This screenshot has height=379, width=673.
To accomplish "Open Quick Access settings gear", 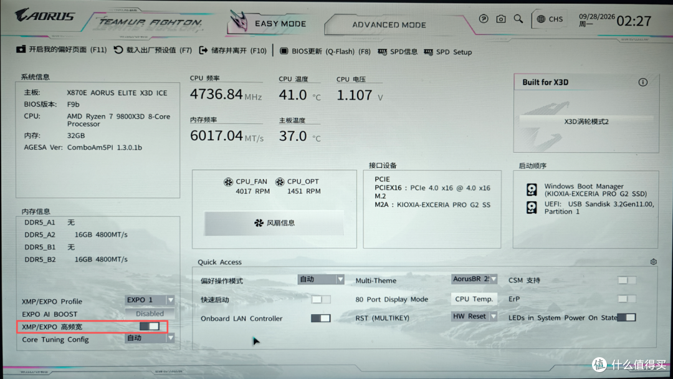I will [x=653, y=262].
